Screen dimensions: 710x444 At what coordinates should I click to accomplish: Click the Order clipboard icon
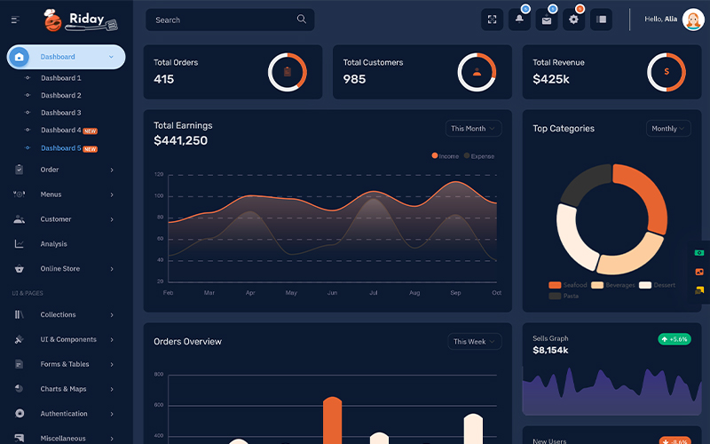19,170
